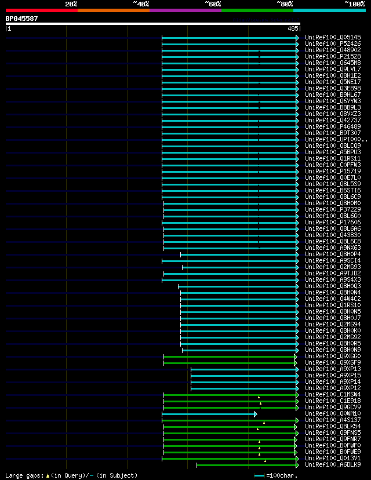371x480 pixels.
Task: Select label UniRef100_C1E918
Action: click(333, 401)
